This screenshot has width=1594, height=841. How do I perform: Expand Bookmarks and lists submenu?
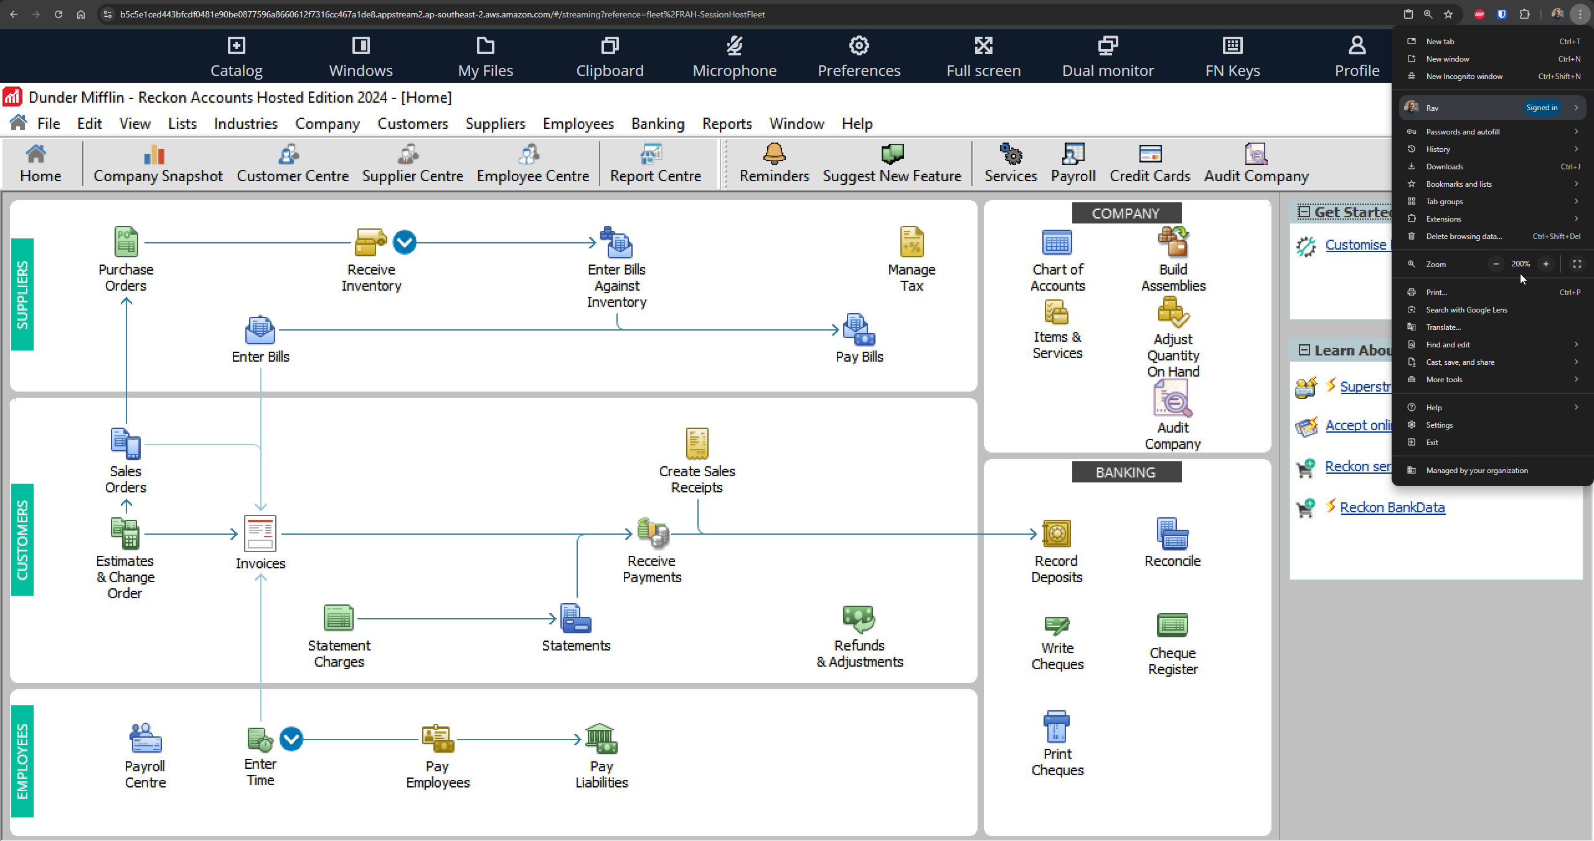[1493, 184]
